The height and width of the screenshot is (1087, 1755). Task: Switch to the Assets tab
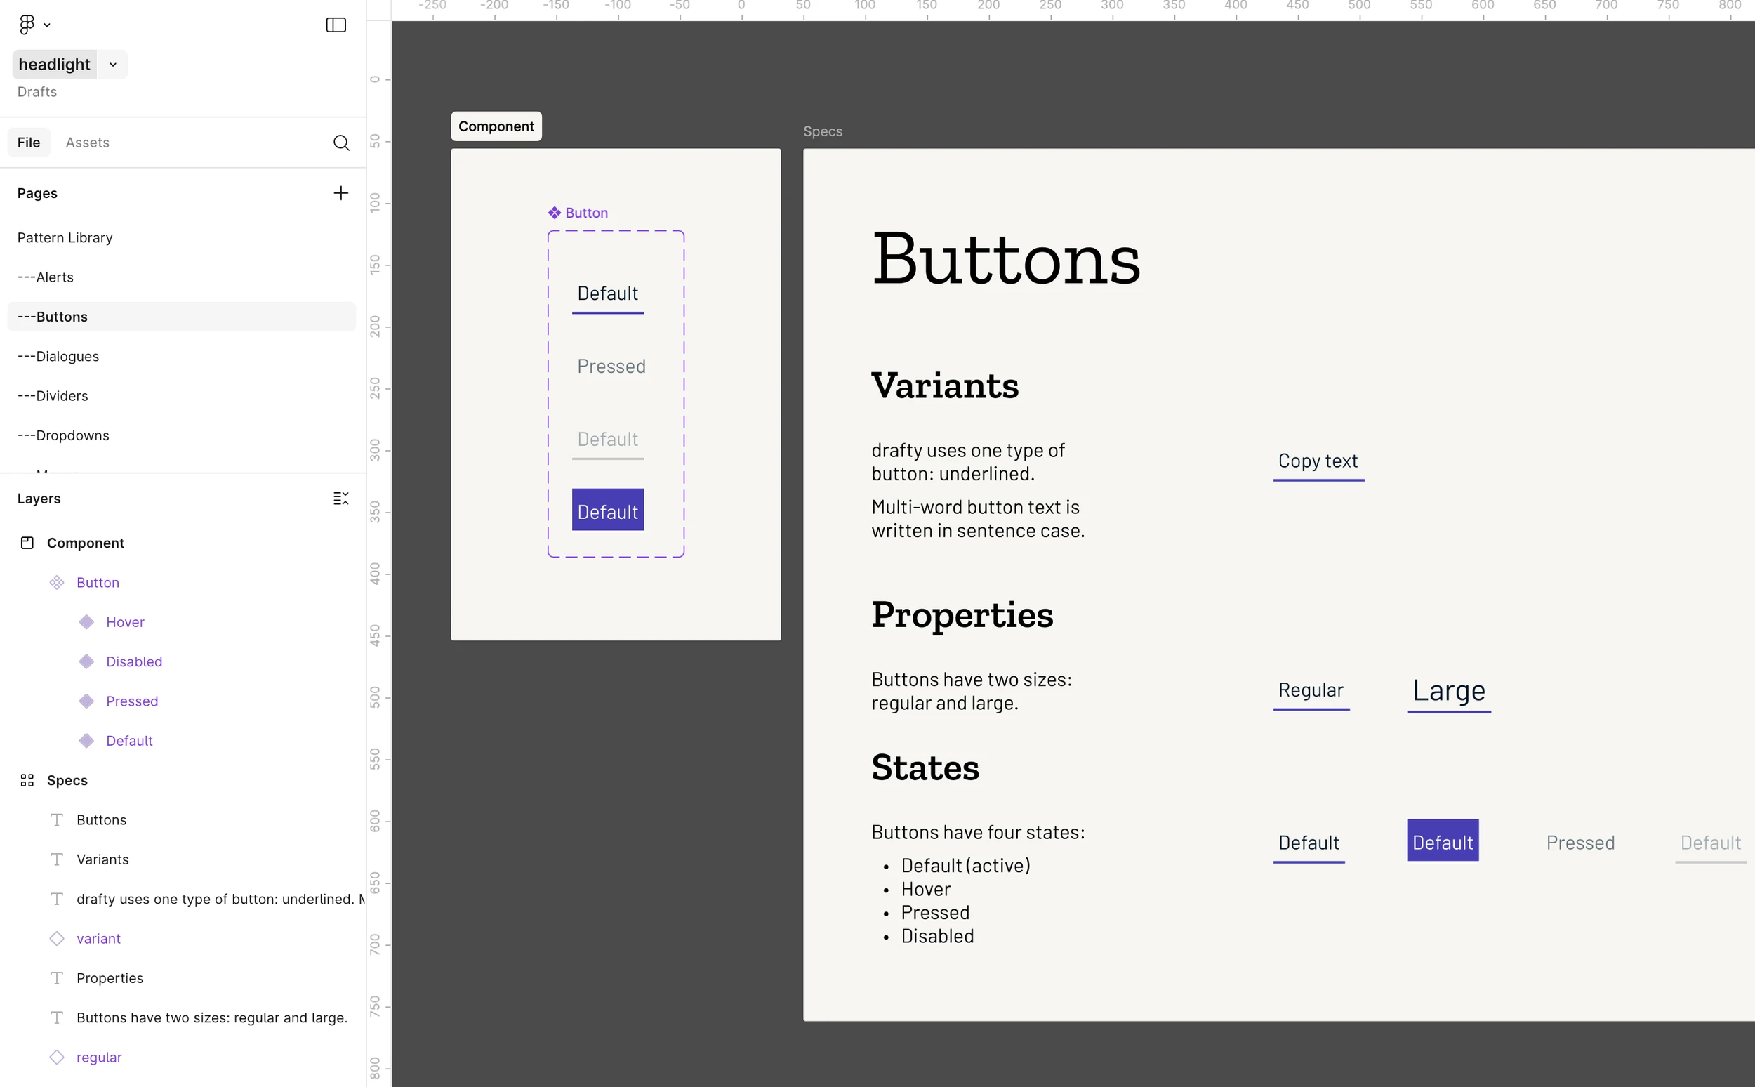tap(88, 143)
